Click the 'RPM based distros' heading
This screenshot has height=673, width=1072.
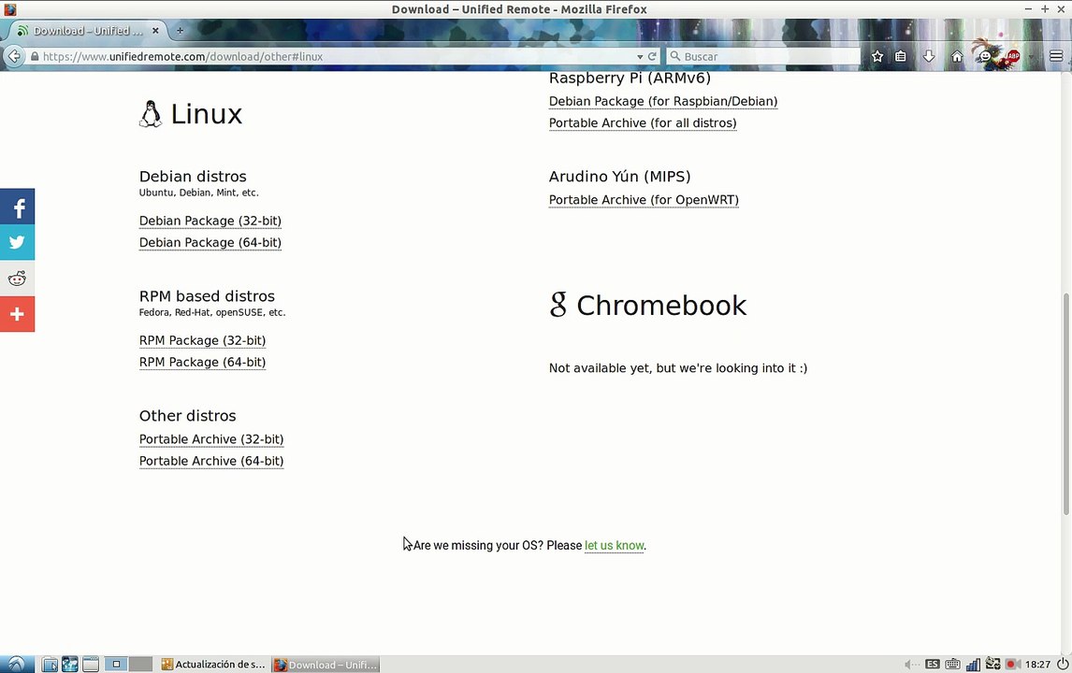coord(207,296)
